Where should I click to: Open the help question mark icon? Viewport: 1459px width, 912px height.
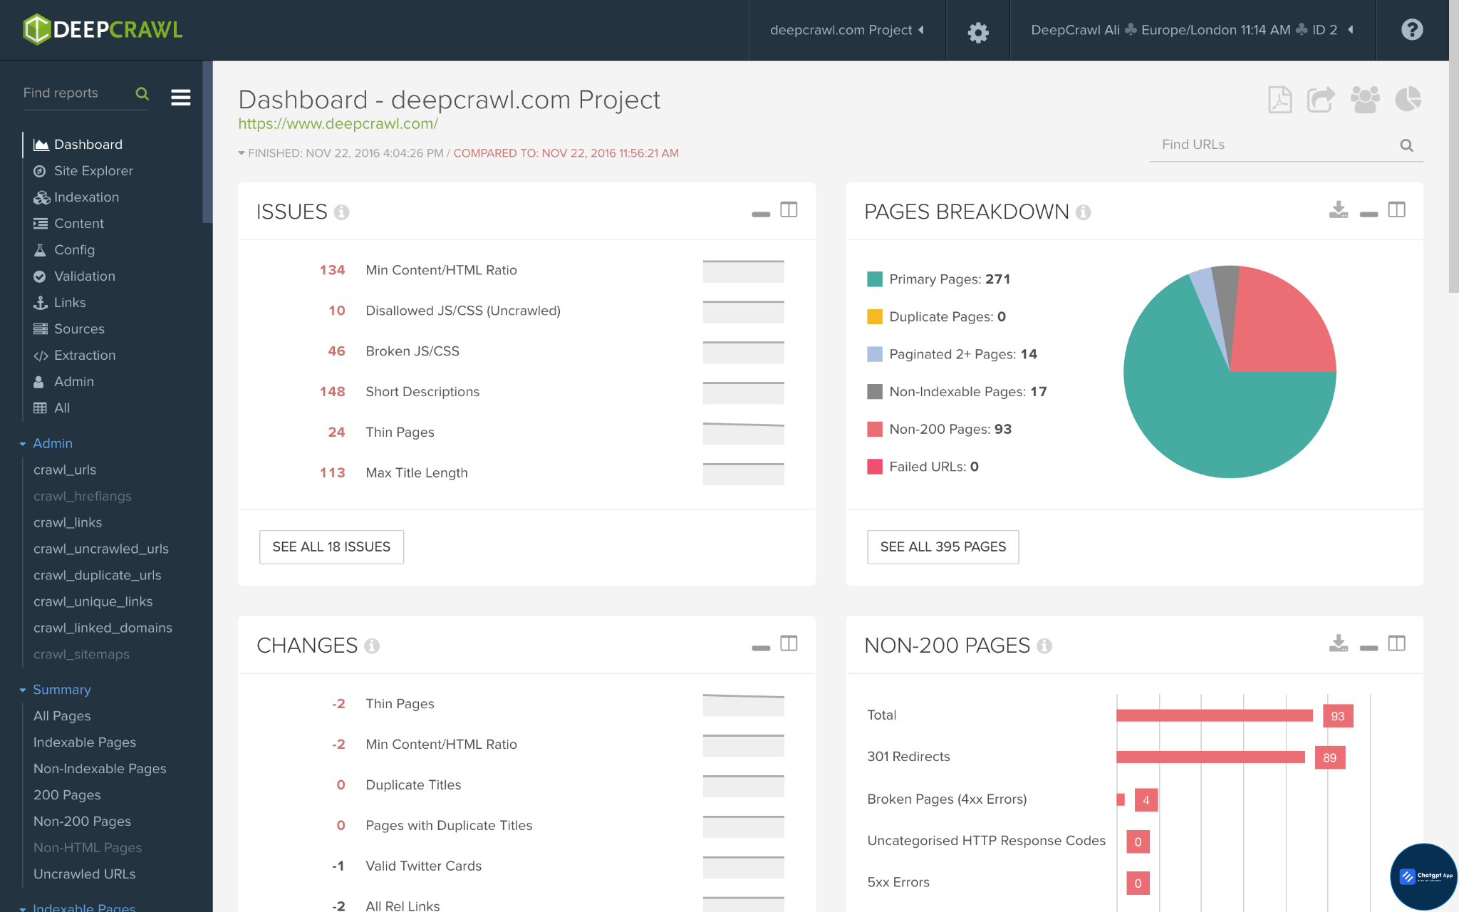point(1412,29)
